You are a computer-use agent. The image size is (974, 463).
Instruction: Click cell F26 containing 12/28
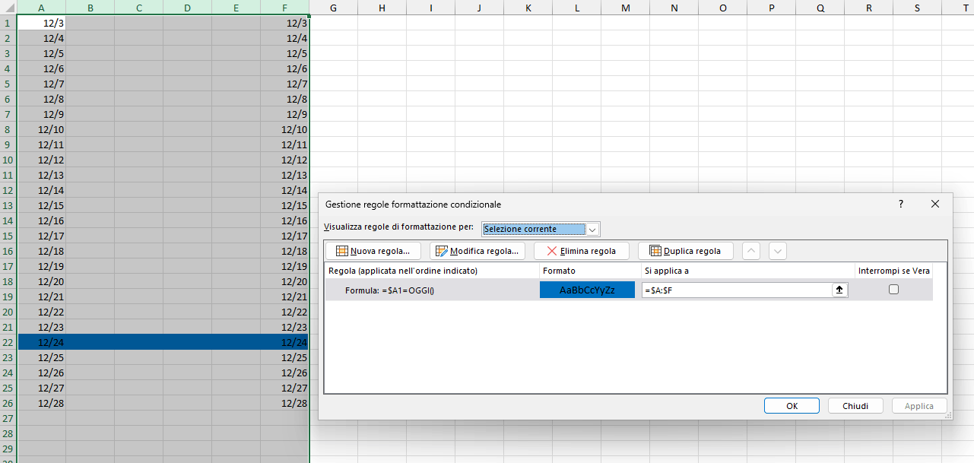click(284, 403)
